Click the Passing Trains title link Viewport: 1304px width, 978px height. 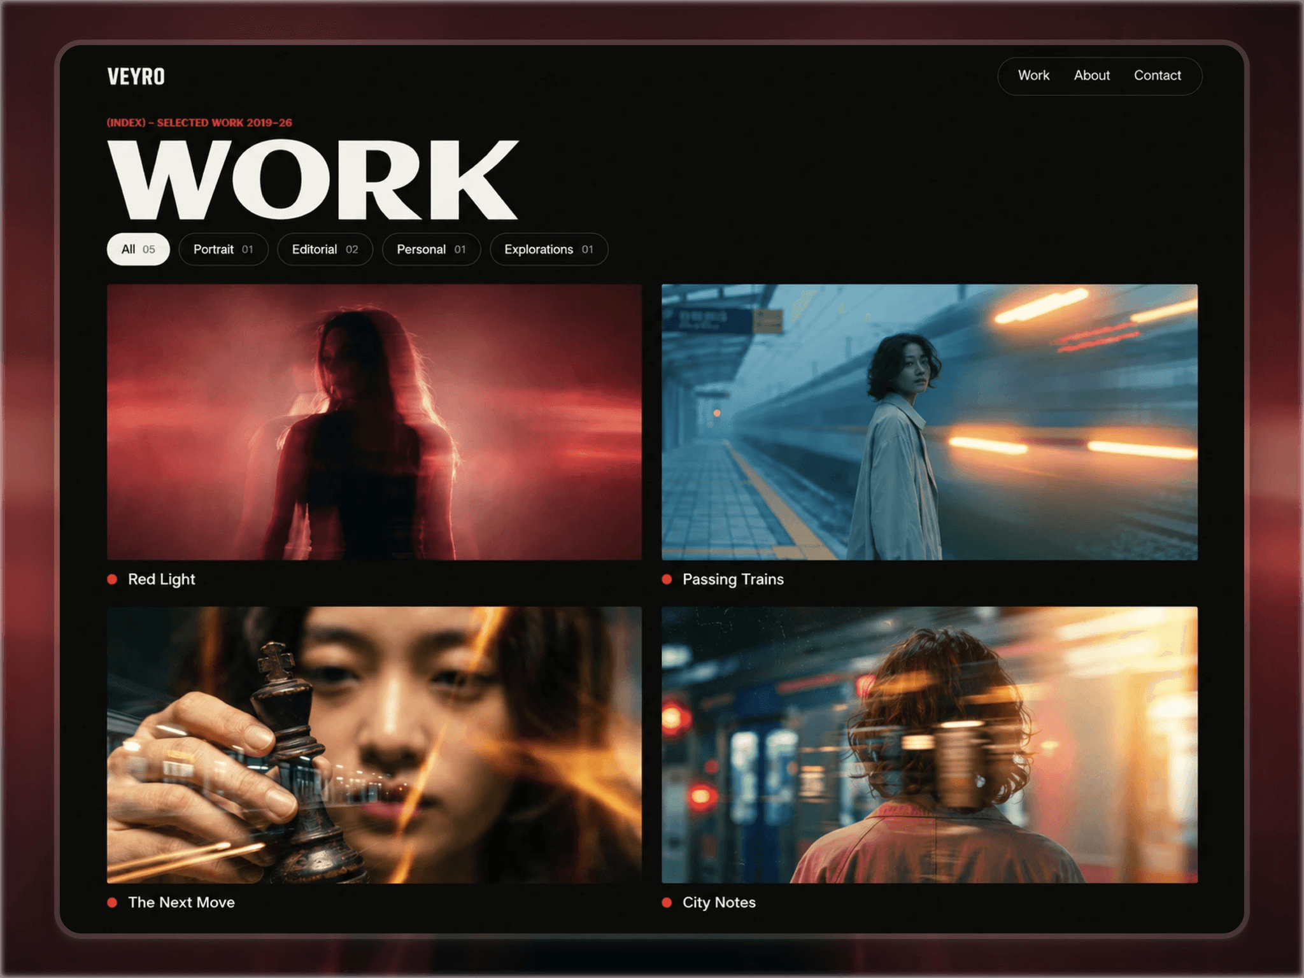[733, 579]
